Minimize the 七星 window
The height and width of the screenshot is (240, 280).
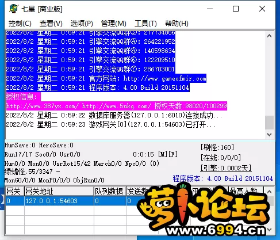pos(210,9)
